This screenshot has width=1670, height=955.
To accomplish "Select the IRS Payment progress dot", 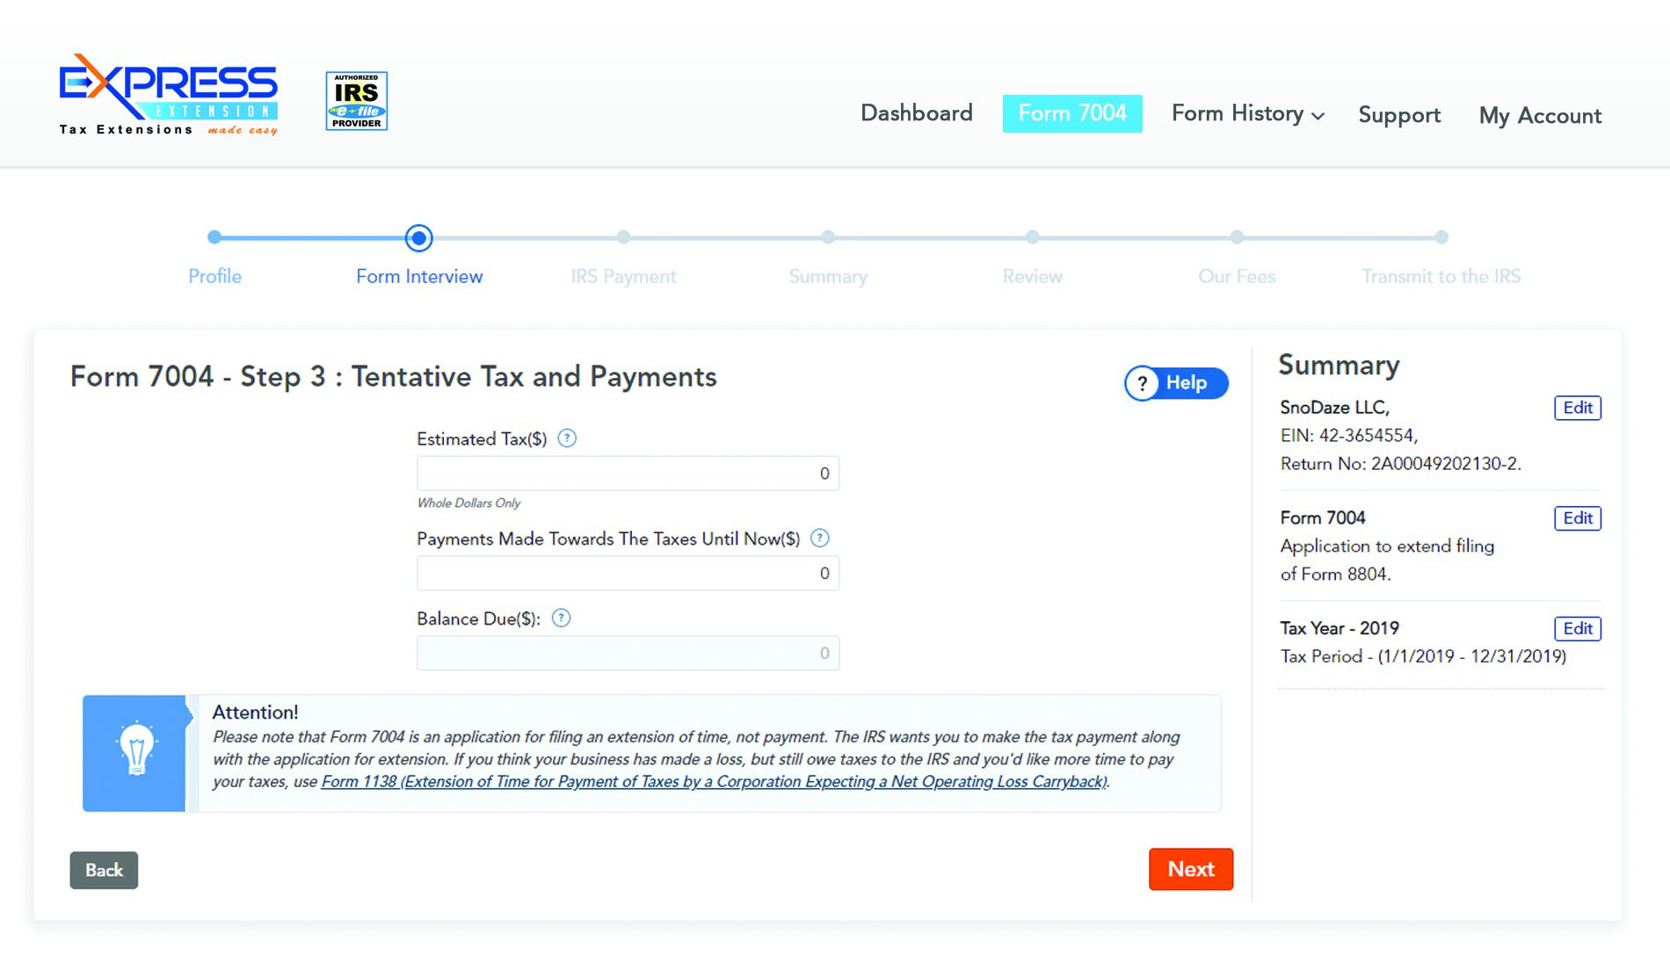I will [x=623, y=237].
